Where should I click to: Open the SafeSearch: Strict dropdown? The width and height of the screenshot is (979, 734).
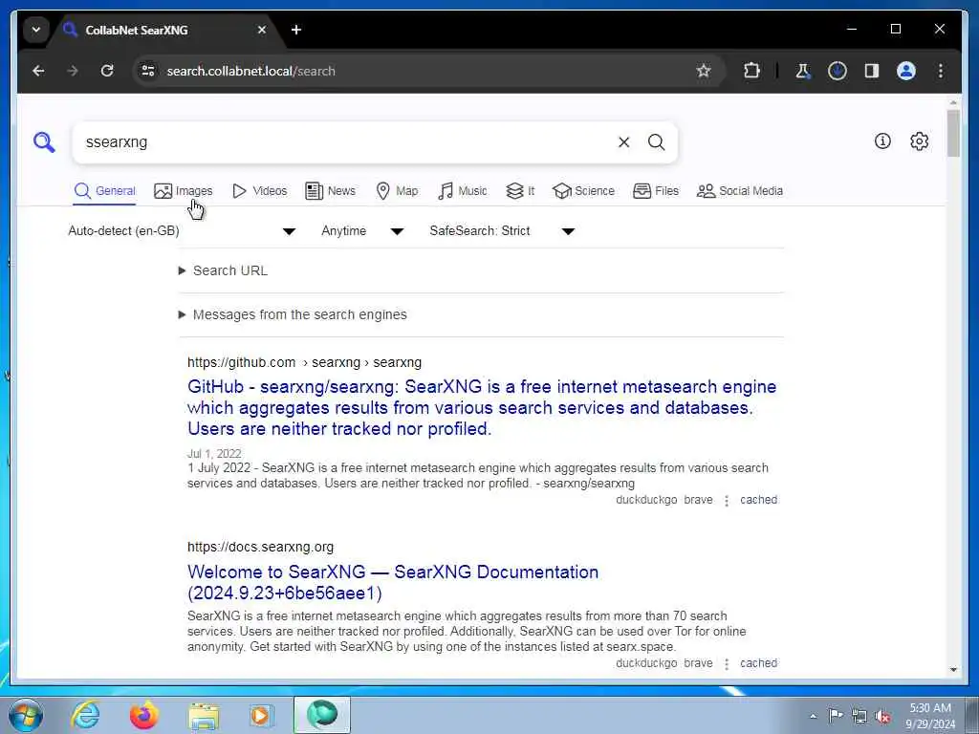point(502,231)
